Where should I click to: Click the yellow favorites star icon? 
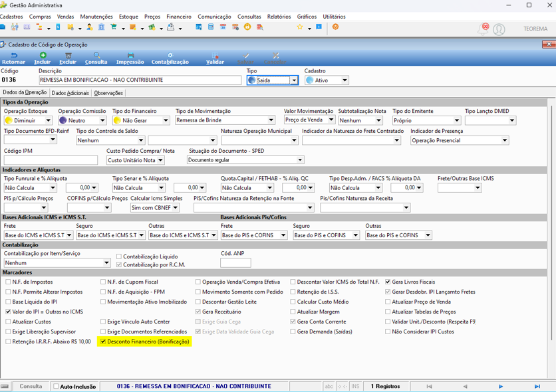coord(300,27)
